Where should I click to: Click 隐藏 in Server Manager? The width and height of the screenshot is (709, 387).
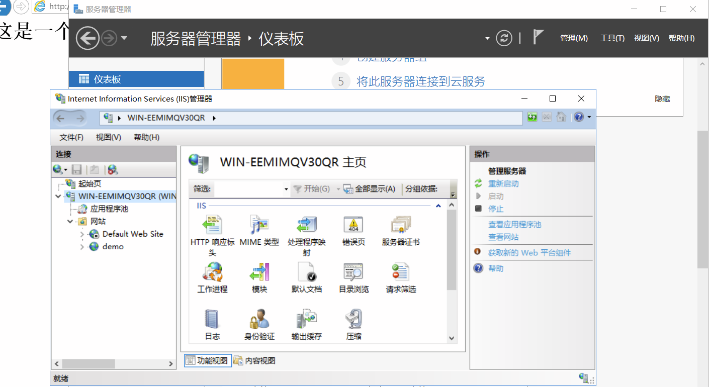tap(662, 99)
